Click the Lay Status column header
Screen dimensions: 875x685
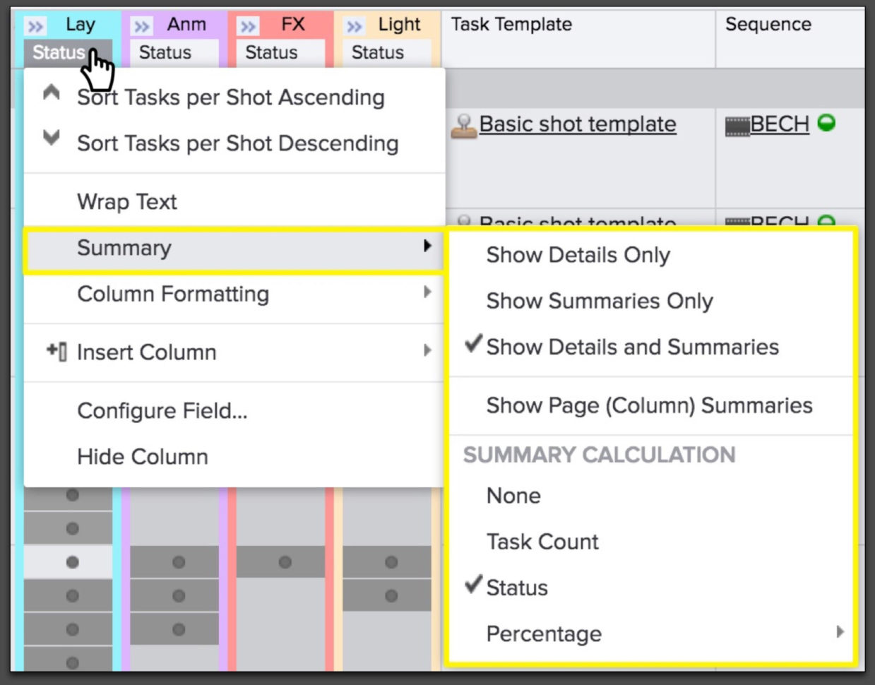tap(59, 52)
